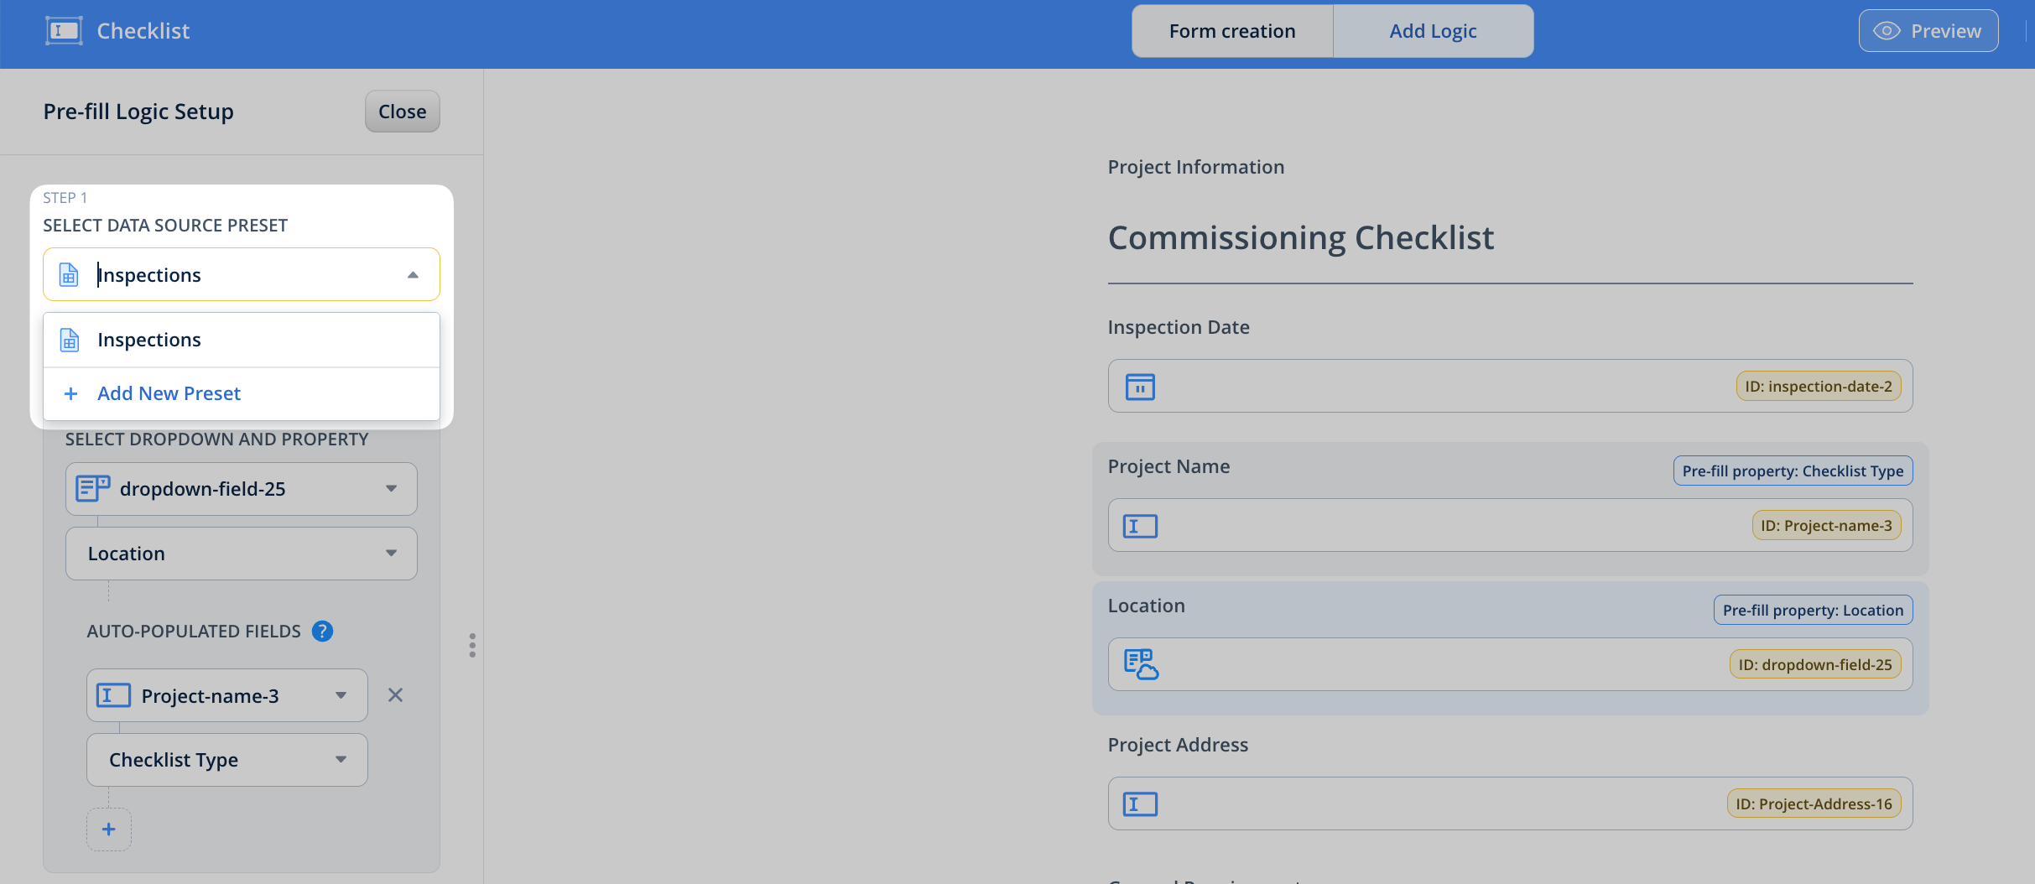Click the three-dot panel resize handle
Screen dimensions: 2035x884
coord(472,645)
